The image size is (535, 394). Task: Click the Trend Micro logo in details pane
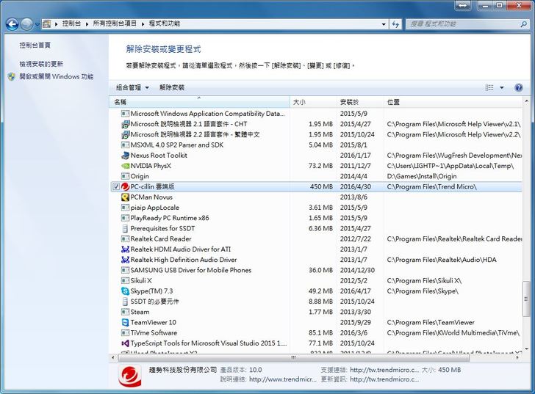pos(129,376)
